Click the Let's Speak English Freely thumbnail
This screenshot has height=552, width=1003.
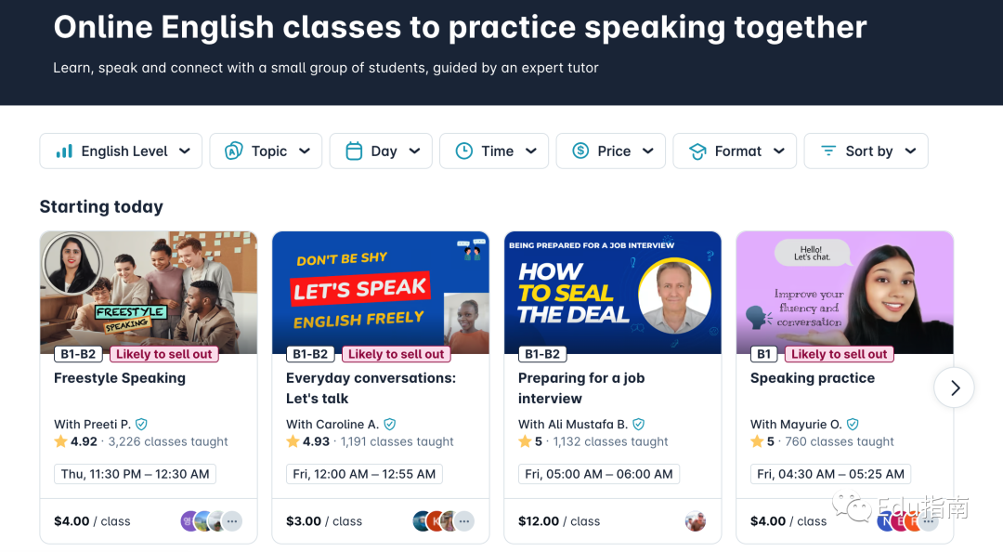381,293
